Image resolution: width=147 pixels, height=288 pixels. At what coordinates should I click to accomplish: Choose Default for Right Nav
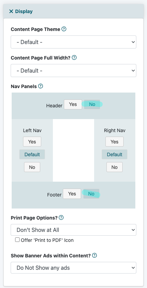115,154
